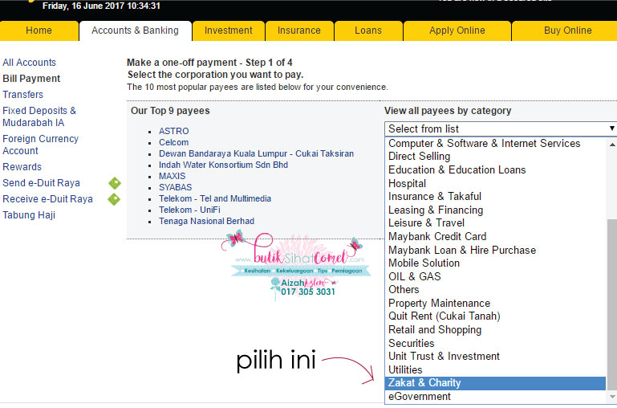
Task: Choose Dewan Bandaraya Kuala Lumpur - Cukai Taksiran
Action: pyautogui.click(x=256, y=153)
